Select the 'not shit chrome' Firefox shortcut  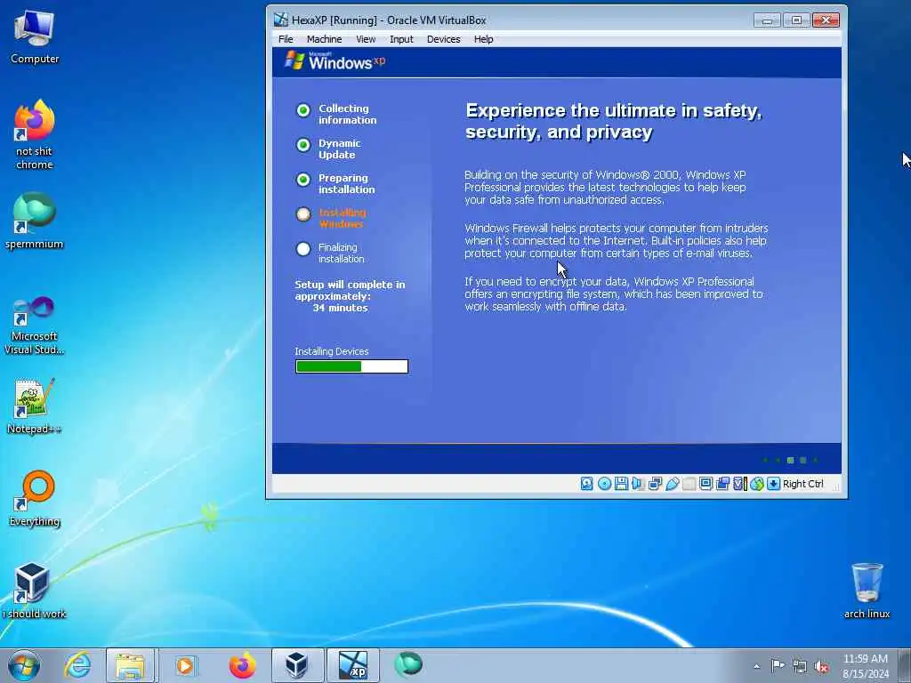[x=35, y=135]
